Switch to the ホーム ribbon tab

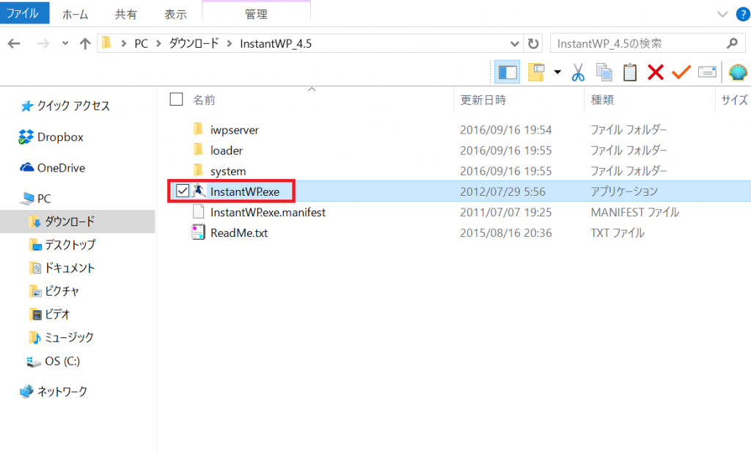(76, 15)
